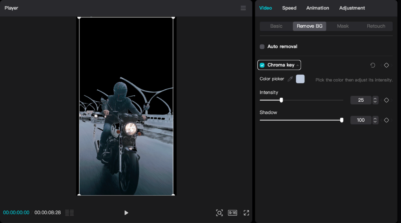Image resolution: width=401 pixels, height=223 pixels.
Task: Click the picked light-blue color swatch
Action: (x=300, y=79)
